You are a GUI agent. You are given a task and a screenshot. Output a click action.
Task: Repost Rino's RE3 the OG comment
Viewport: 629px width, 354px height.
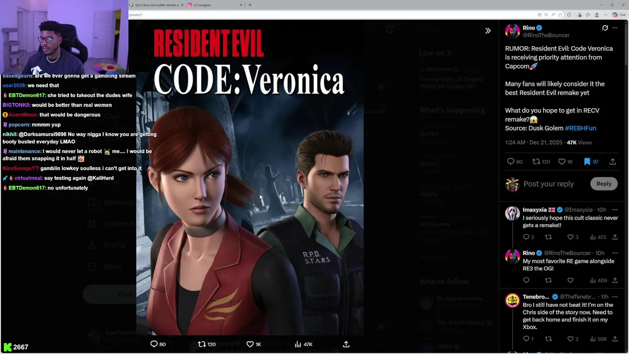[548, 280]
